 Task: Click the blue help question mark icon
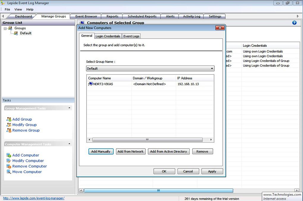click(294, 23)
